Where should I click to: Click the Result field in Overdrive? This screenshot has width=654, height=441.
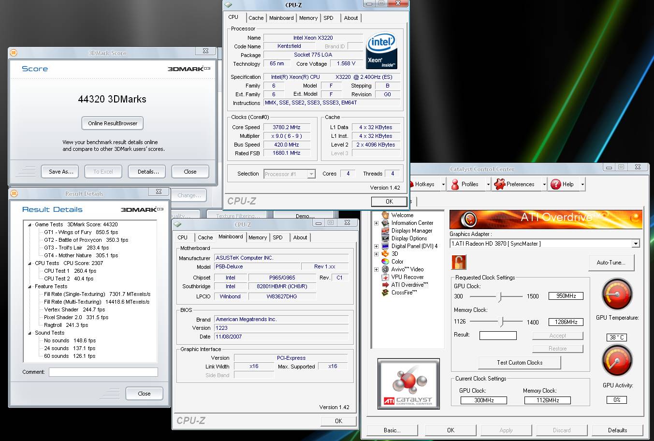(498, 335)
